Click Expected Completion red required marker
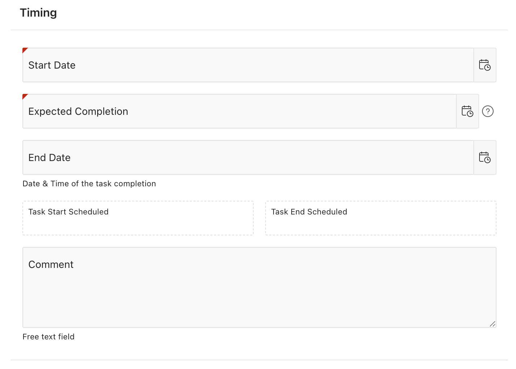The image size is (516, 369). pos(25,96)
